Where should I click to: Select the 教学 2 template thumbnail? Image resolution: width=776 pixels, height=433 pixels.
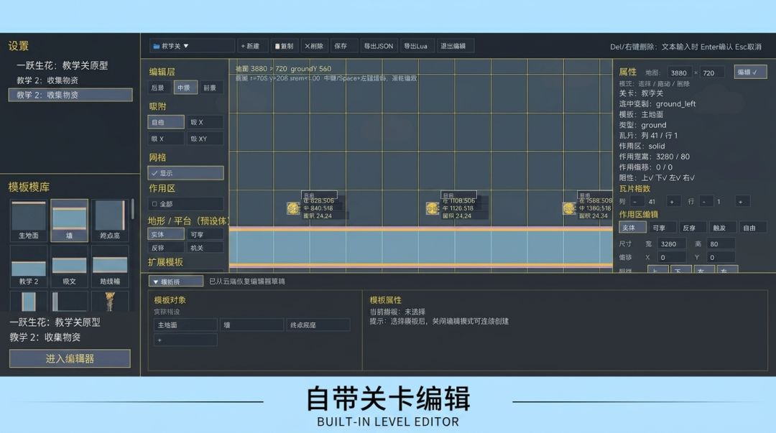pyautogui.click(x=29, y=266)
